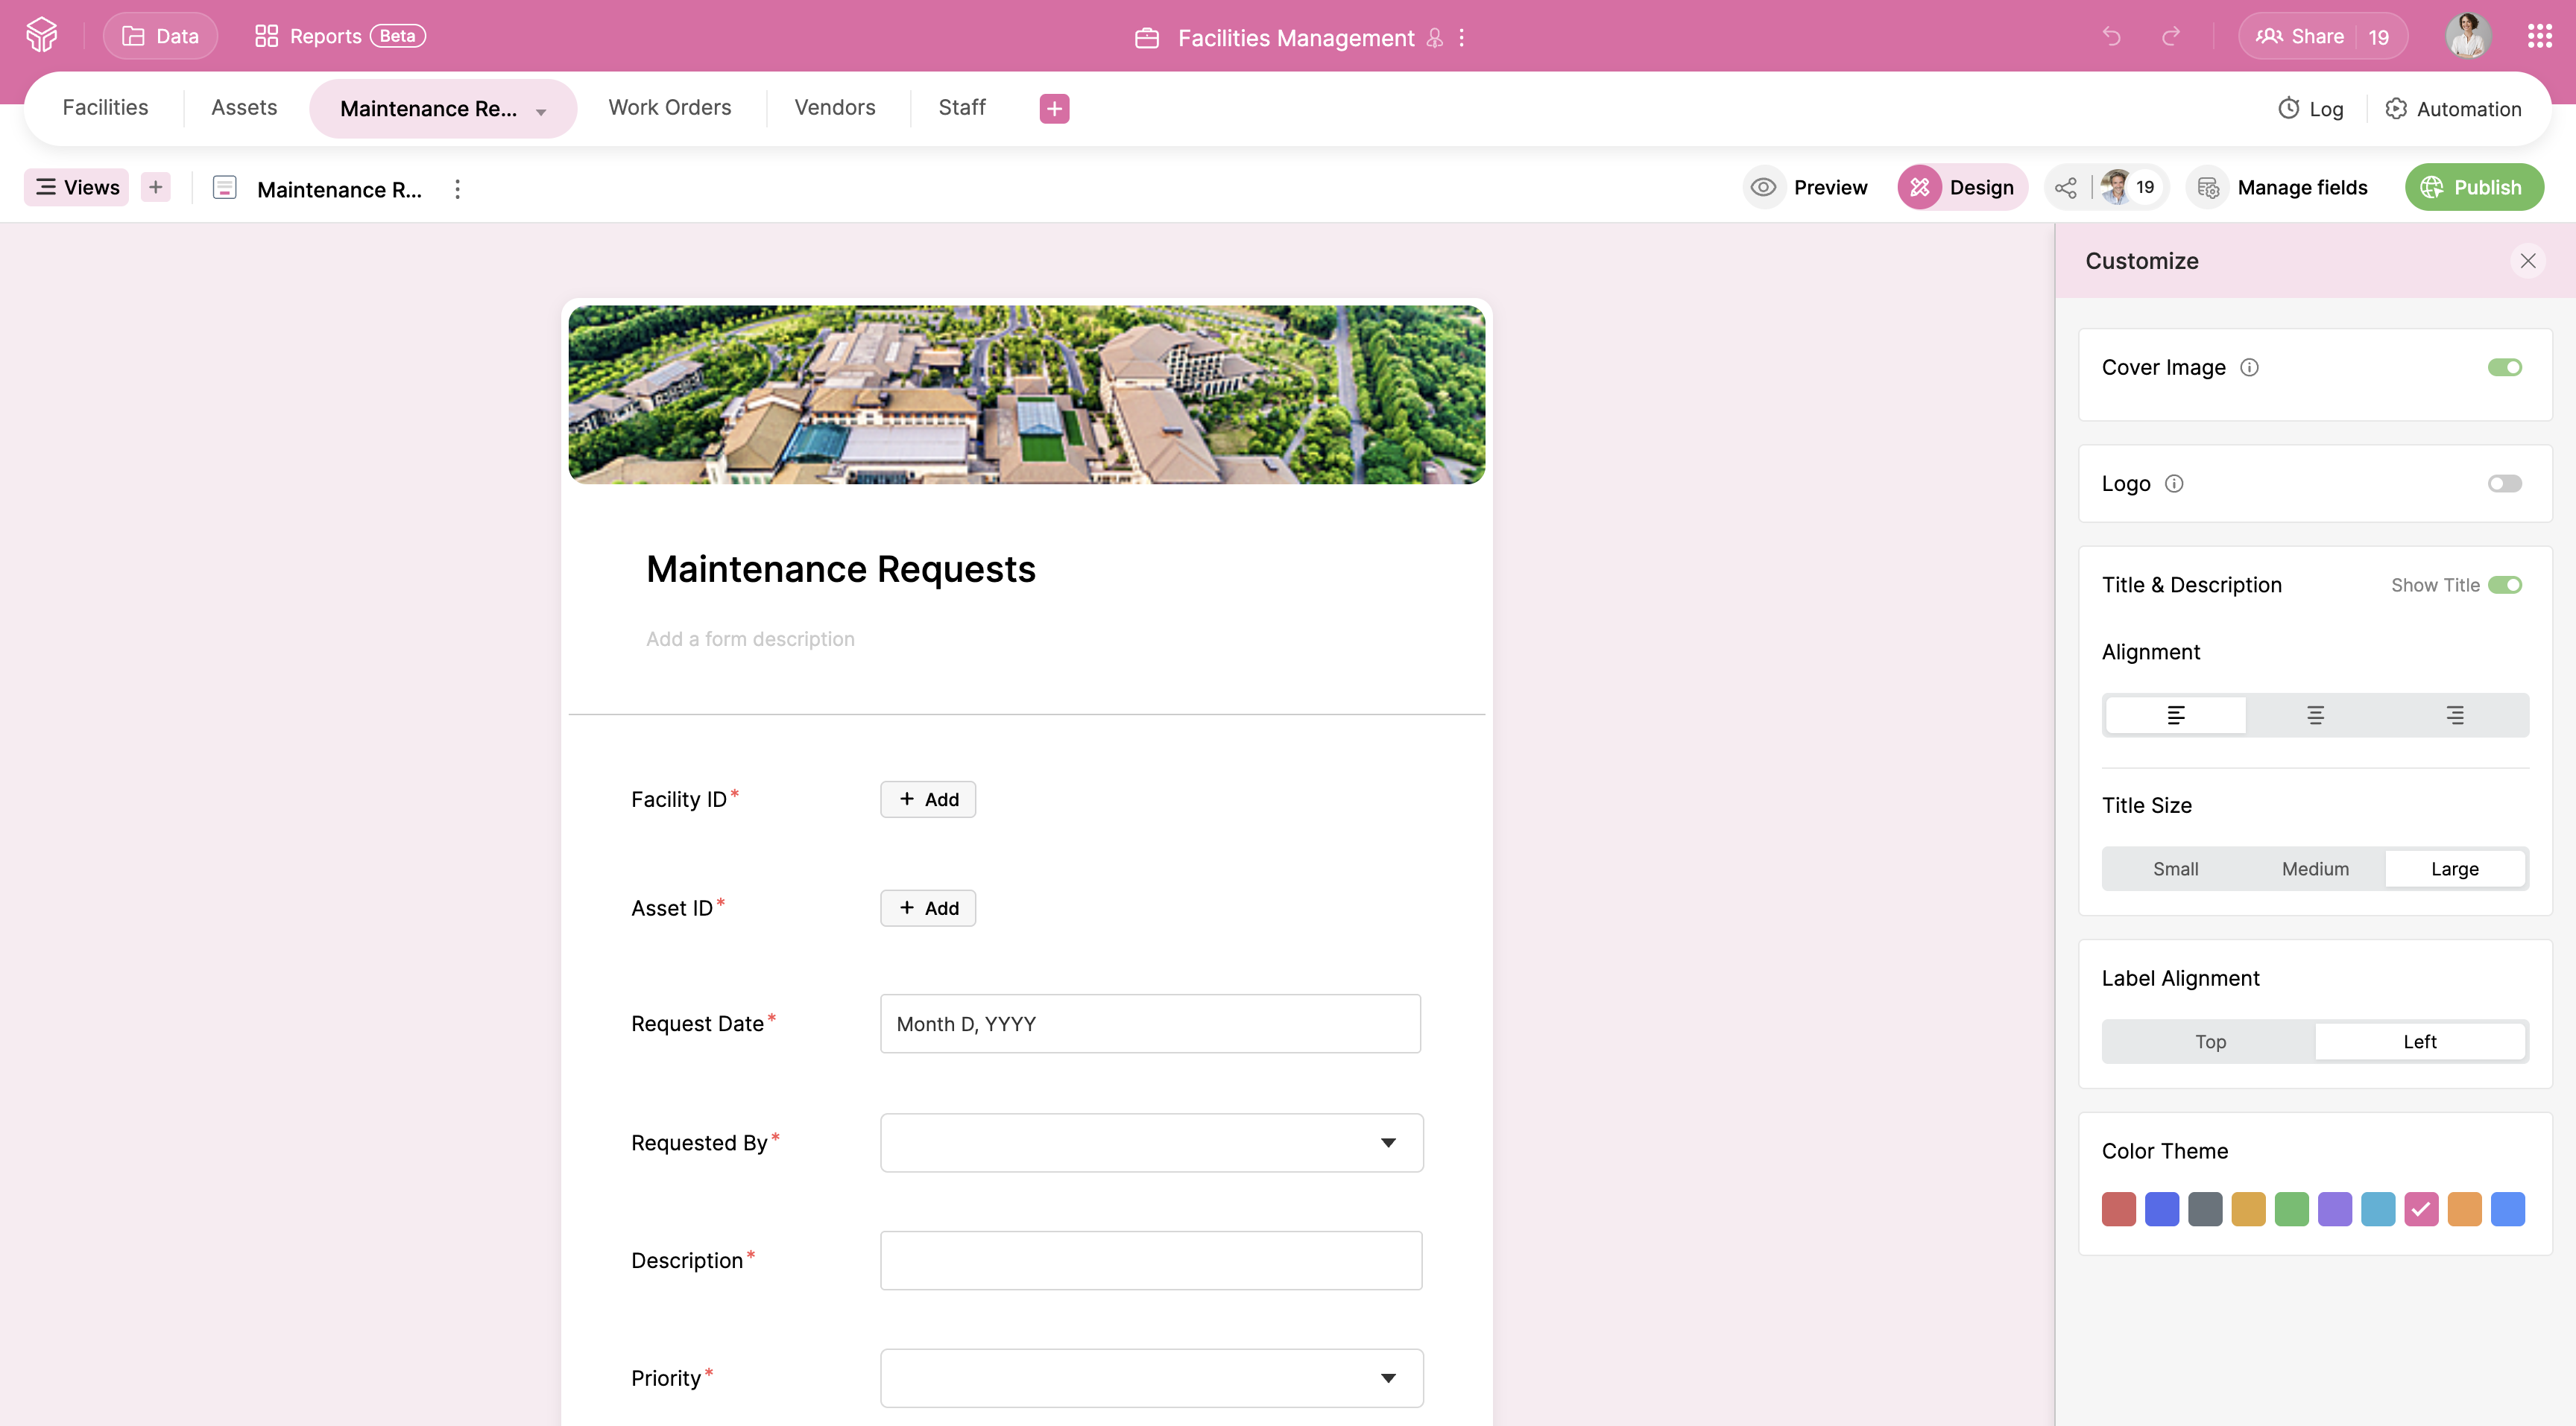Click the undo arrow icon
2576x1426 pixels.
point(2111,37)
